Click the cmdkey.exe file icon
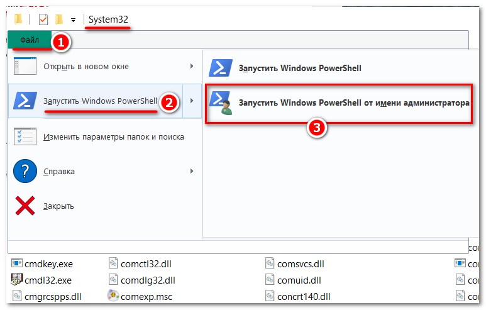This screenshot has height=310, width=486. pos(17,263)
